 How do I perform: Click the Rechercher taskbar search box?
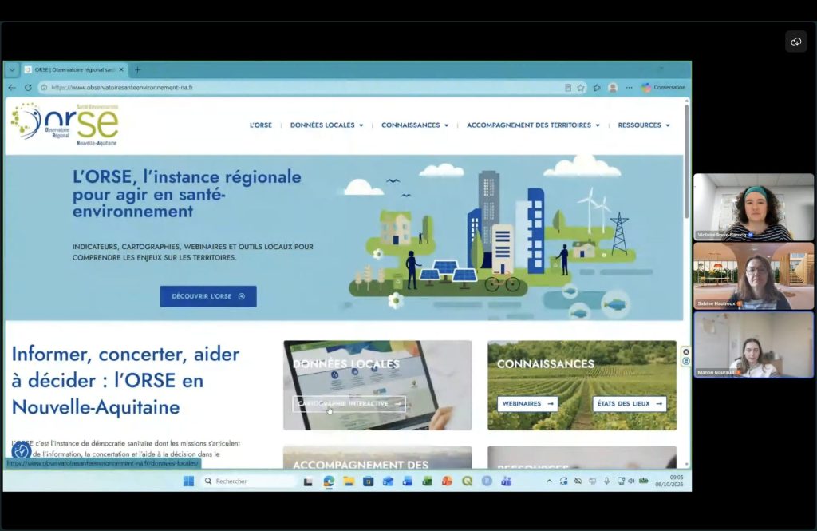click(249, 481)
